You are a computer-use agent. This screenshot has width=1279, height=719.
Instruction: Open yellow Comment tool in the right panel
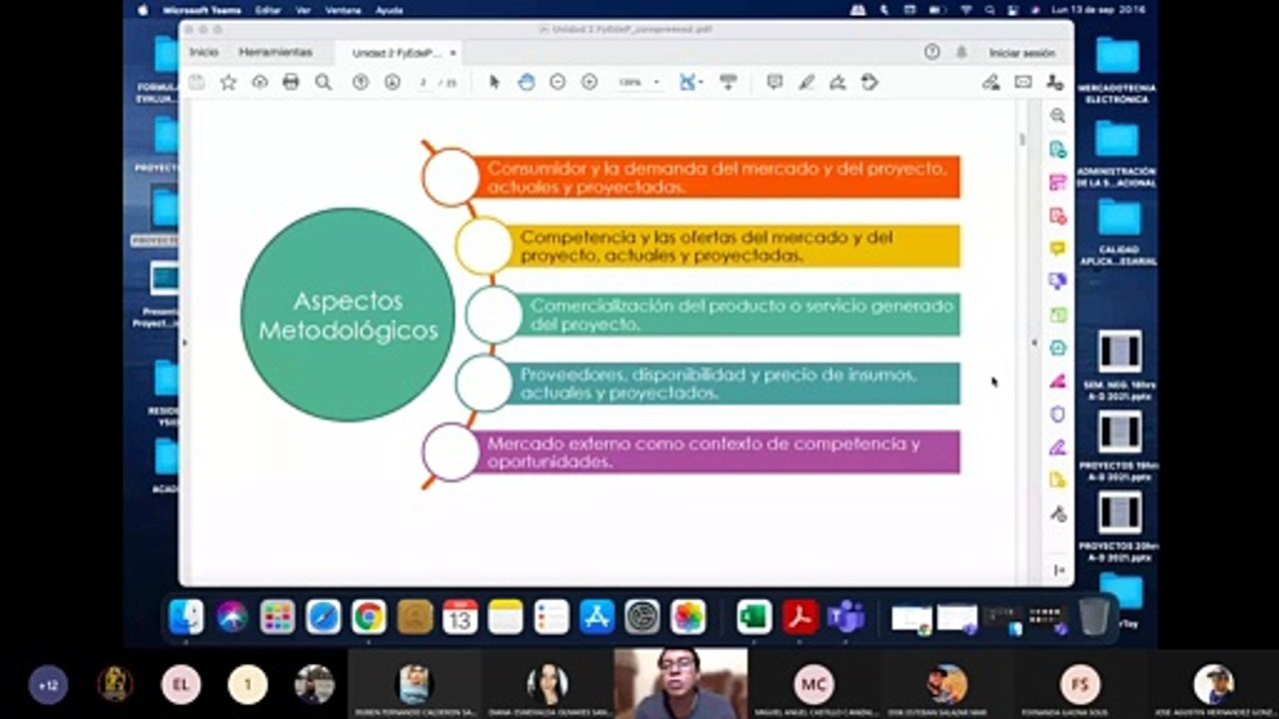pos(1057,248)
